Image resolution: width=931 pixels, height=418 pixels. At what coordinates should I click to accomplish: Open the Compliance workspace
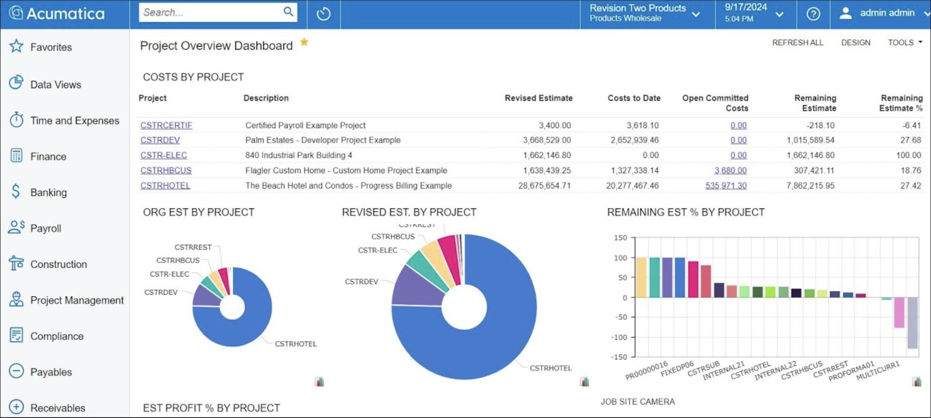coord(57,336)
